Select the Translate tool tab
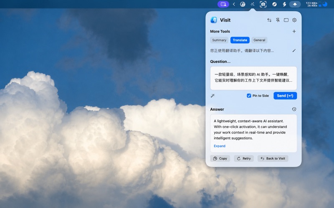334x208 pixels. click(240, 40)
